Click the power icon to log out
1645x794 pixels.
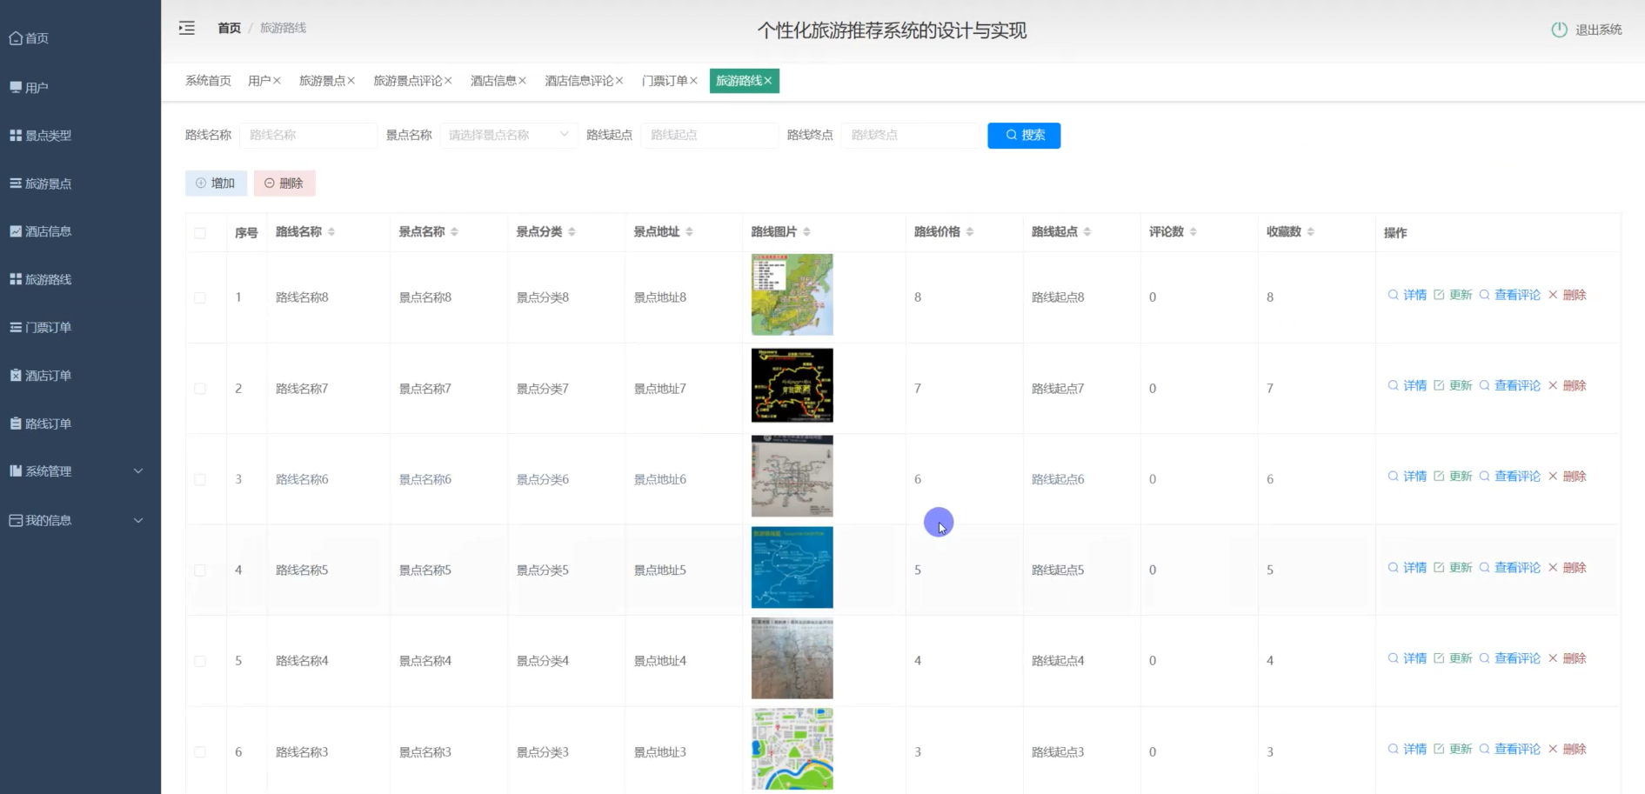pyautogui.click(x=1559, y=30)
